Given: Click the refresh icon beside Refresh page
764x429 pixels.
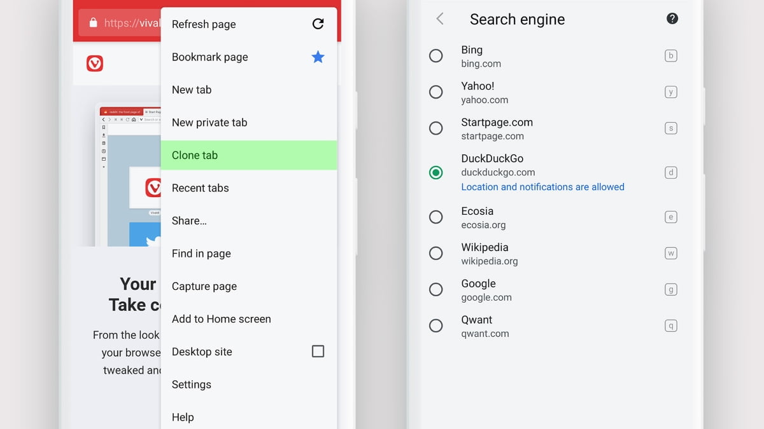Looking at the screenshot, I should (x=318, y=24).
